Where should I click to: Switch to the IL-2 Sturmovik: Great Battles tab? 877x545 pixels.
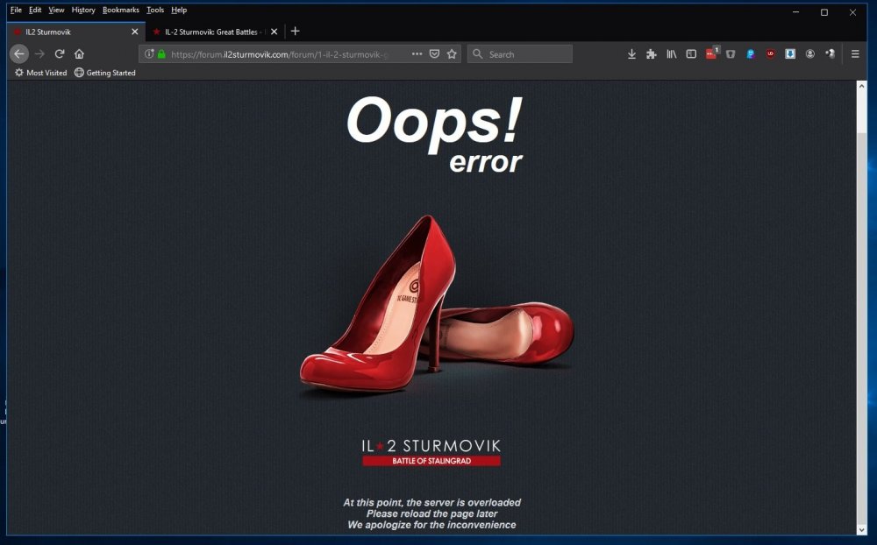[x=210, y=31]
